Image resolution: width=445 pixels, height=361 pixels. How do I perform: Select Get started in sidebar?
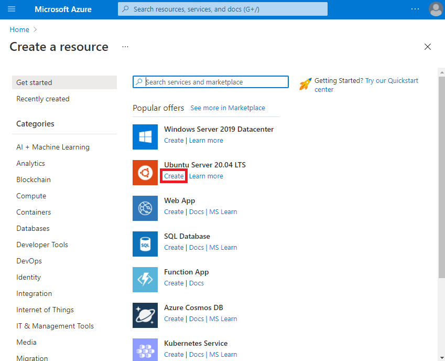pyautogui.click(x=64, y=82)
